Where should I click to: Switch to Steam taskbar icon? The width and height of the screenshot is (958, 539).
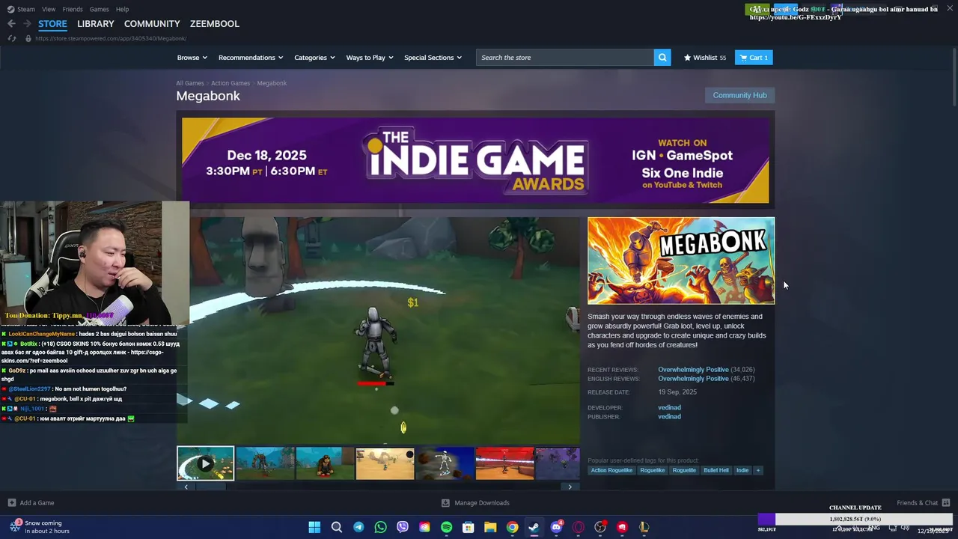[534, 527]
